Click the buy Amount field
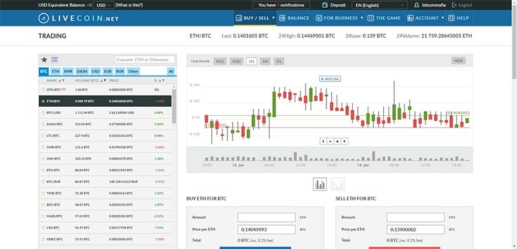Image resolution: width=517 pixels, height=249 pixels. (x=266, y=217)
